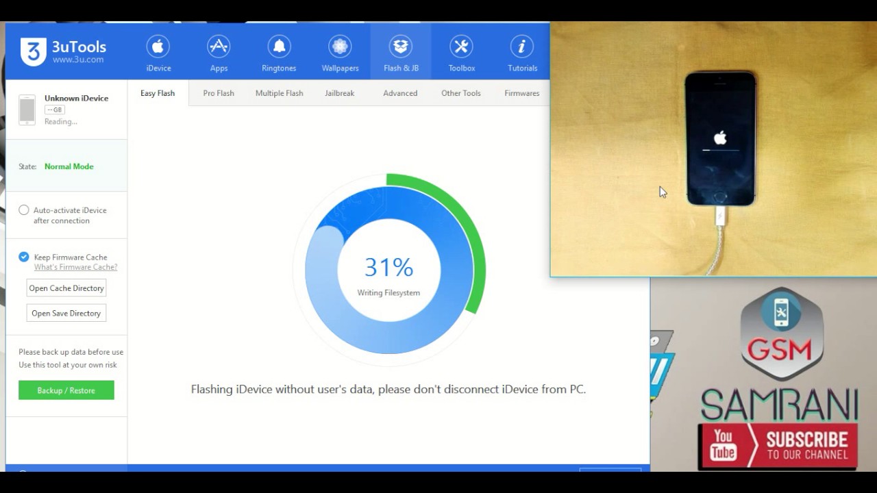Click the Unknown iDevice name
This screenshot has width=877, height=493.
[77, 98]
